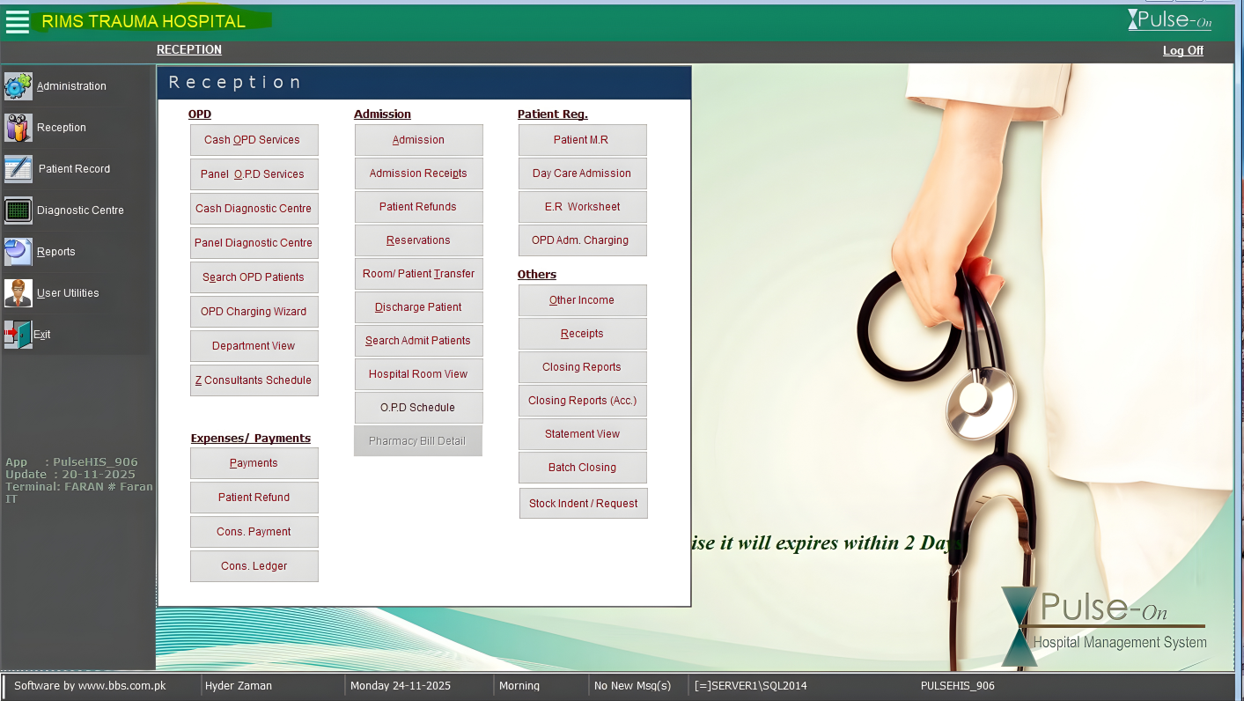Open the E.R Worksheet
The image size is (1244, 701).
tap(582, 207)
